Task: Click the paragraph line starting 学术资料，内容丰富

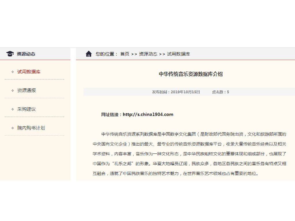Action: click(x=190, y=154)
